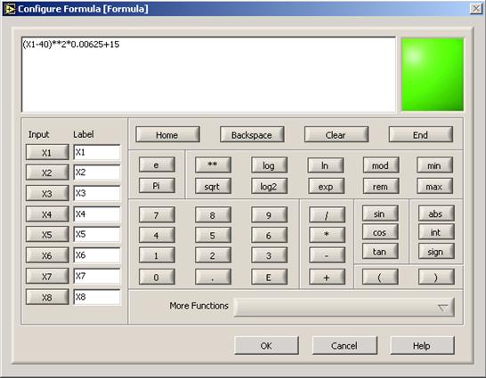Insert an opening parenthesis
Image resolution: width=486 pixels, height=378 pixels.
click(380, 277)
